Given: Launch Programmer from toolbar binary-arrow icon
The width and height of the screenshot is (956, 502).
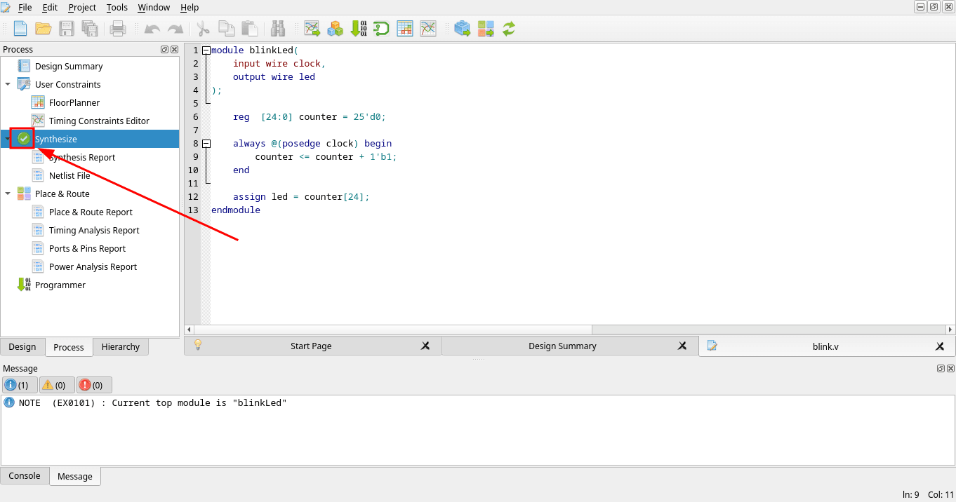Looking at the screenshot, I should point(359,29).
